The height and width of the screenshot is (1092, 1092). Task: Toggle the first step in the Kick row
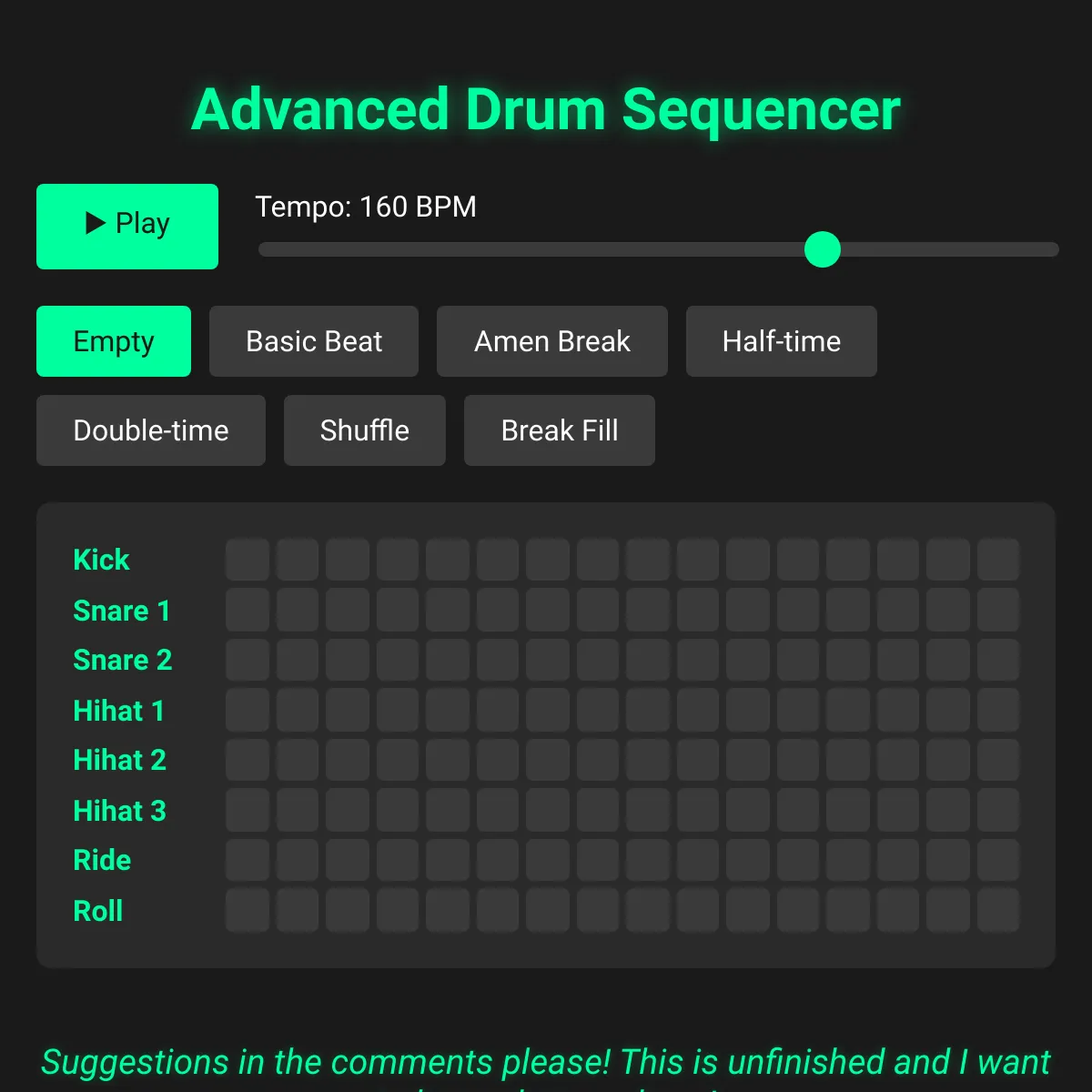pyautogui.click(x=248, y=560)
